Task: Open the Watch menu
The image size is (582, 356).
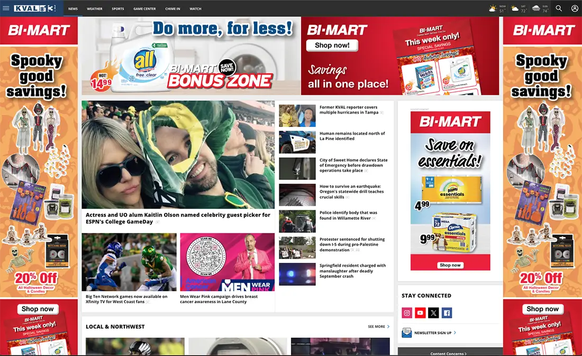Action: tap(195, 8)
